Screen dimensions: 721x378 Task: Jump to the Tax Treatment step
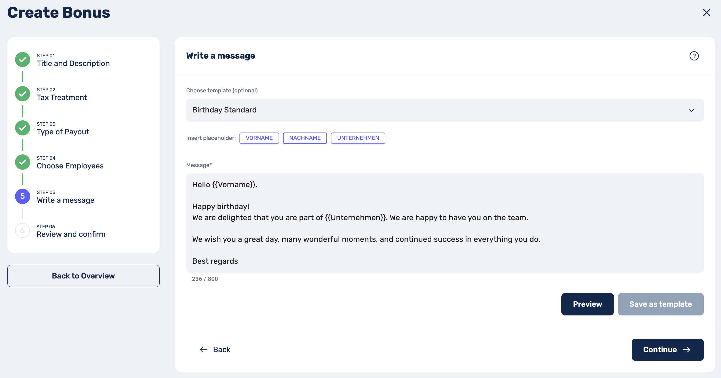62,98
